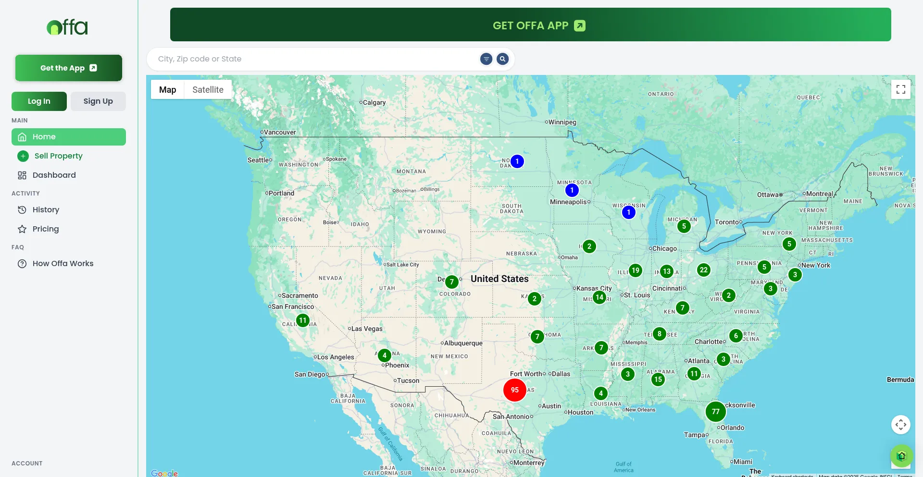This screenshot has height=477, width=923.
Task: Open History in the Activity section
Action: [x=46, y=210]
